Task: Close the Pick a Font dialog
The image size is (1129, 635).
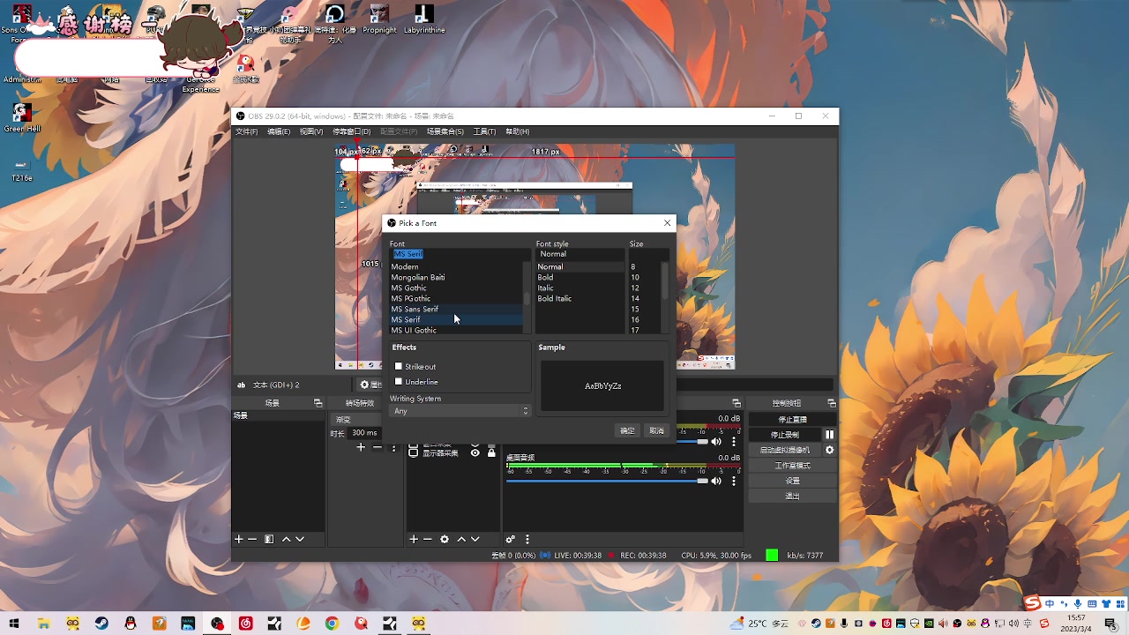Action: pos(667,223)
